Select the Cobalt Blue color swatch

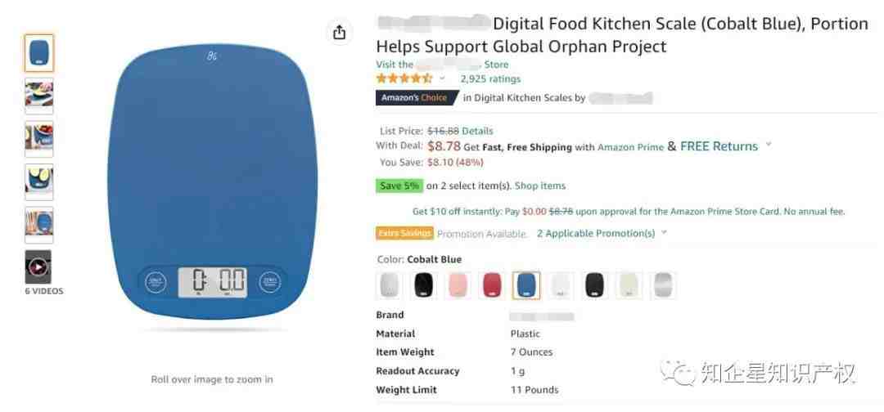coord(526,285)
